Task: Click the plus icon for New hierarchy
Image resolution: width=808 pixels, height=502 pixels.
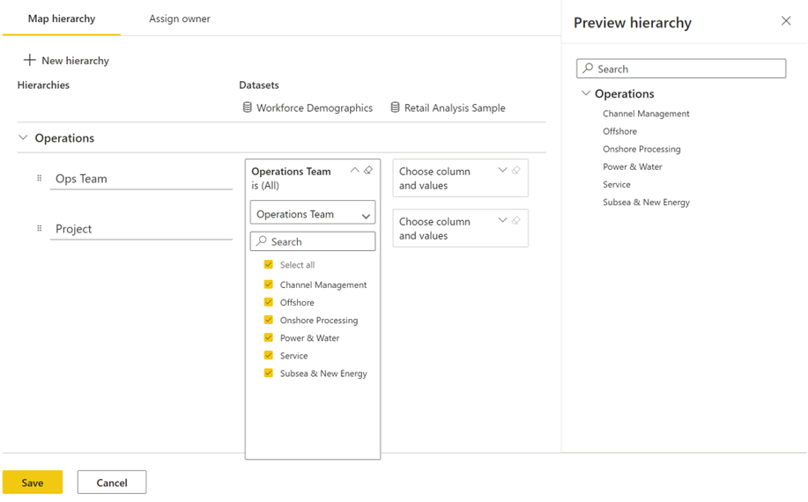Action: click(29, 60)
